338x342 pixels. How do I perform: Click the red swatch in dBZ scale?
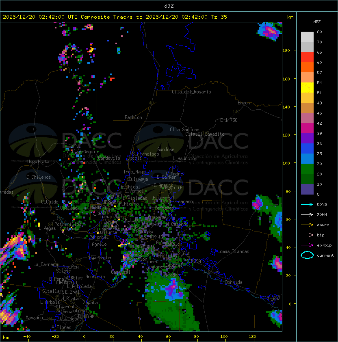click(x=307, y=57)
